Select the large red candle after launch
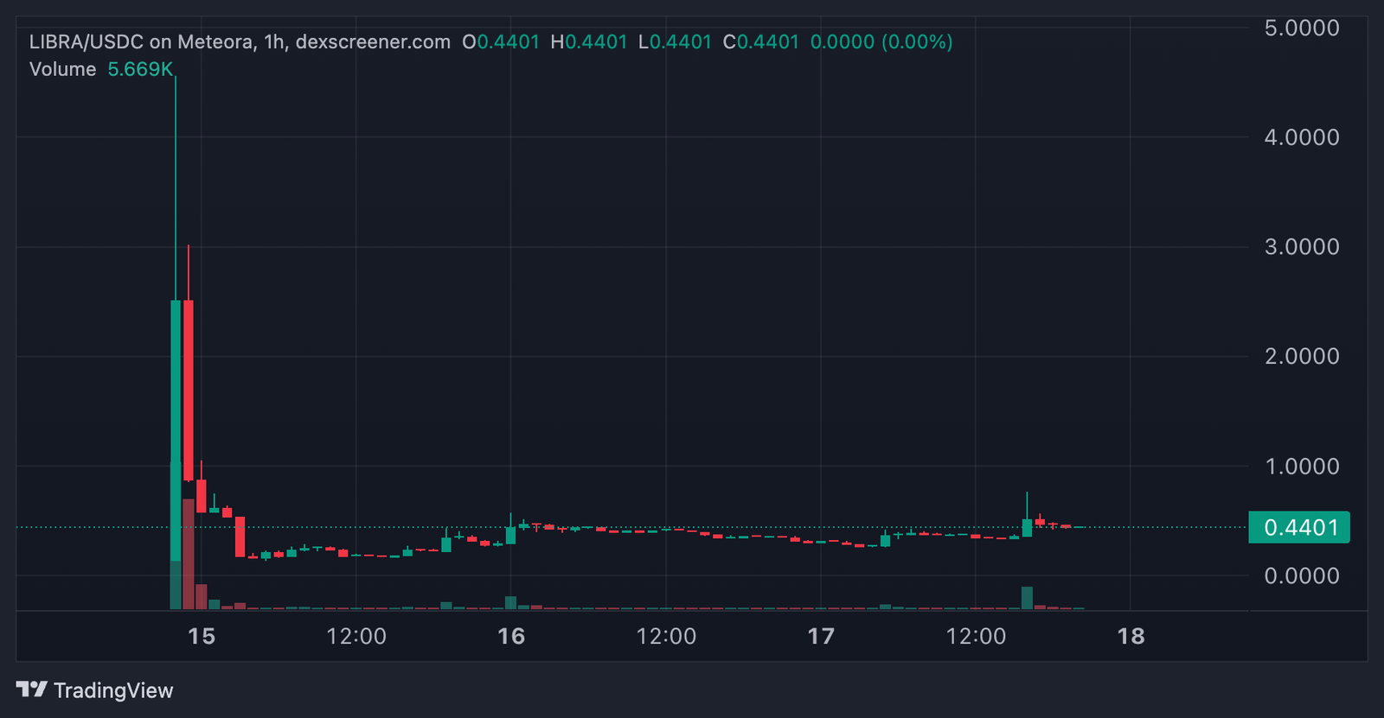 pos(189,389)
